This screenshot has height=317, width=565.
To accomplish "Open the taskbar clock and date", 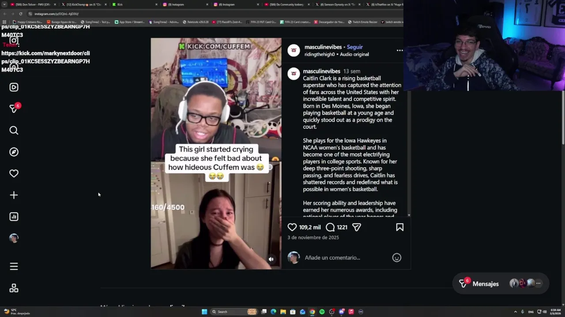I will coord(555,312).
